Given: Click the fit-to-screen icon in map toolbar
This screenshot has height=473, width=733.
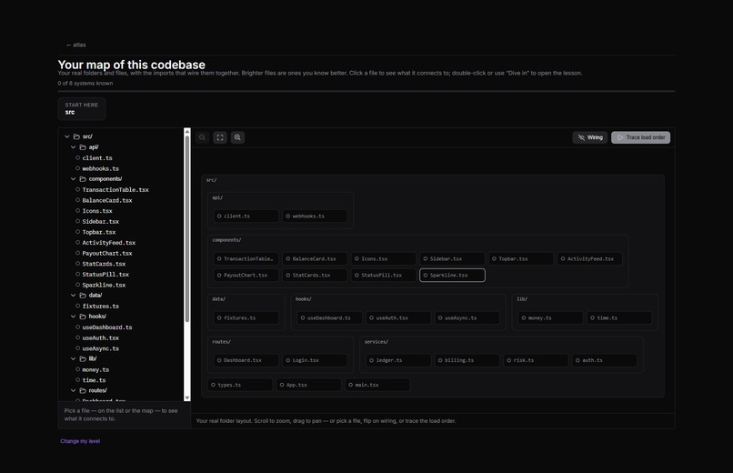Looking at the screenshot, I should tap(220, 137).
